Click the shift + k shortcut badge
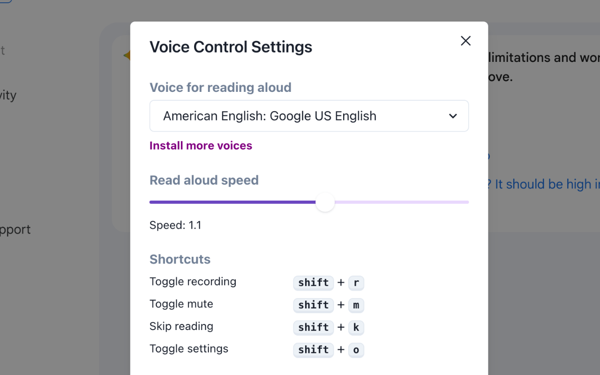600x375 pixels. click(329, 327)
